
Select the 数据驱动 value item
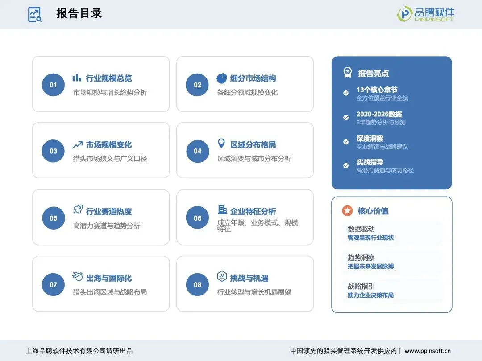coord(361,229)
